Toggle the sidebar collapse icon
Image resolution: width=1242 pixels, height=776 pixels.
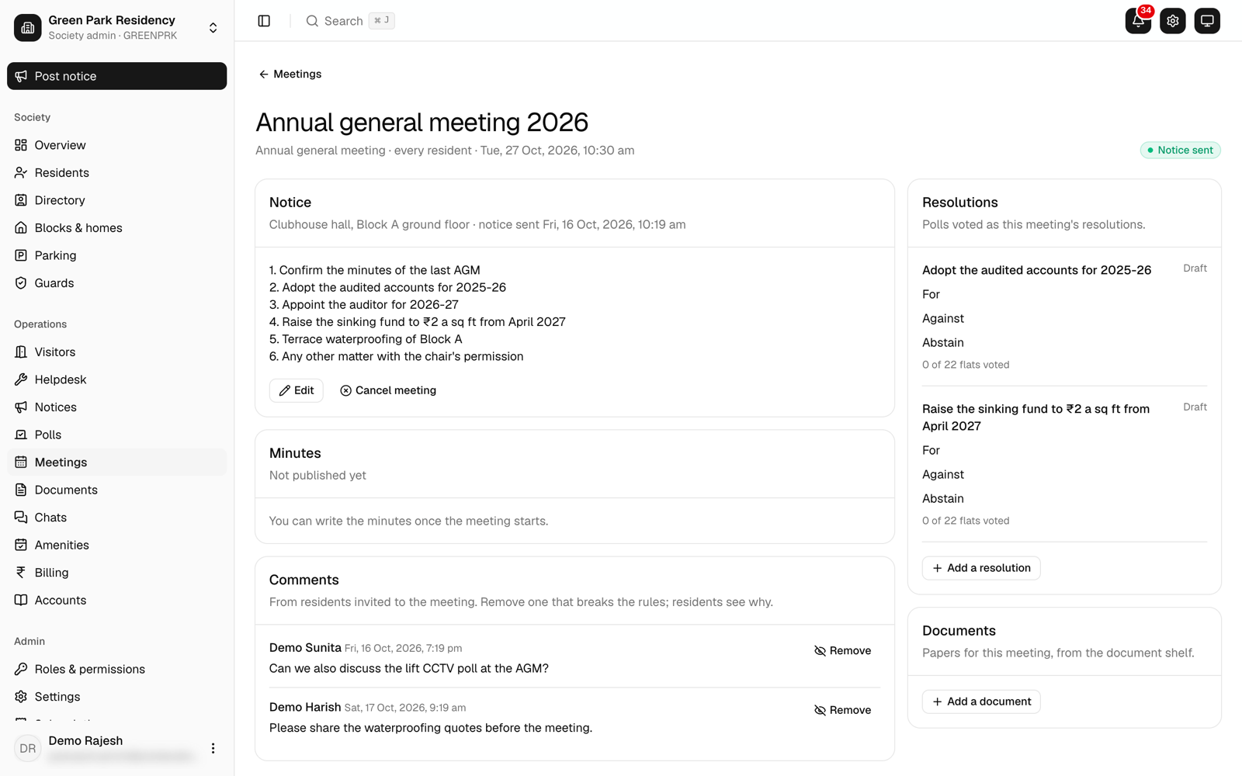coord(264,21)
